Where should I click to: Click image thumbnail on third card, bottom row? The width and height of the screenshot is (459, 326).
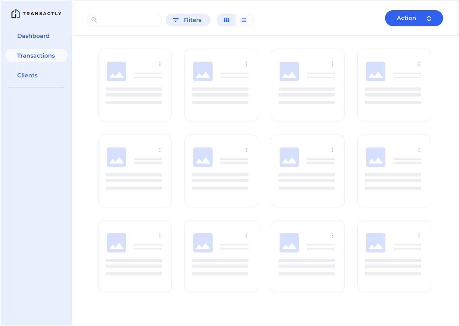point(289,243)
